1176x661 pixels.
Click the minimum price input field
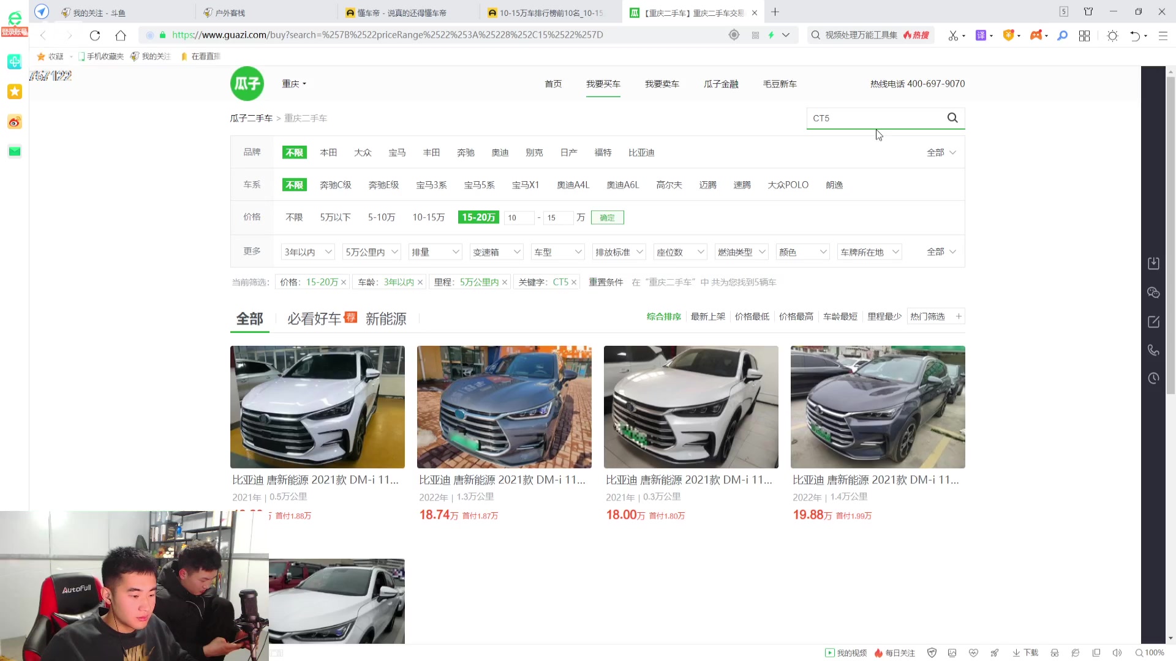(519, 217)
